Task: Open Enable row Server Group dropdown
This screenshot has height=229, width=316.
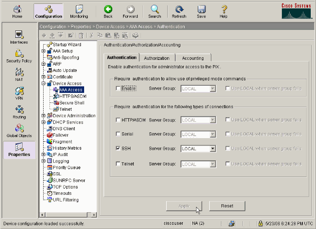Action: [212, 89]
